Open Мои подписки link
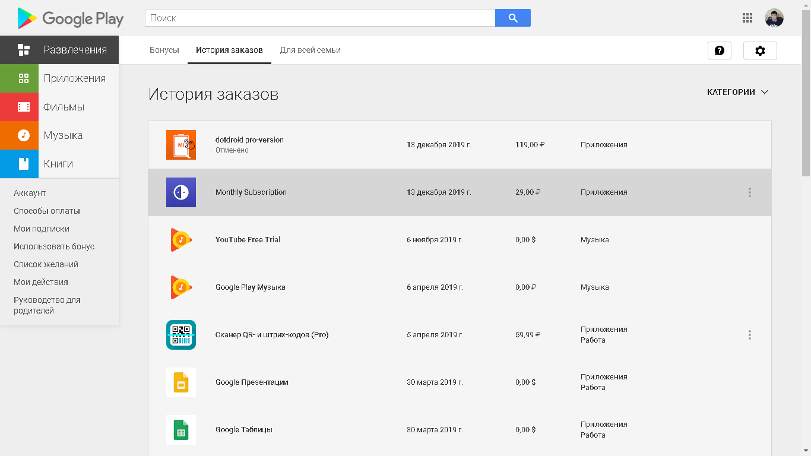Viewport: 811px width, 456px height. [42, 229]
